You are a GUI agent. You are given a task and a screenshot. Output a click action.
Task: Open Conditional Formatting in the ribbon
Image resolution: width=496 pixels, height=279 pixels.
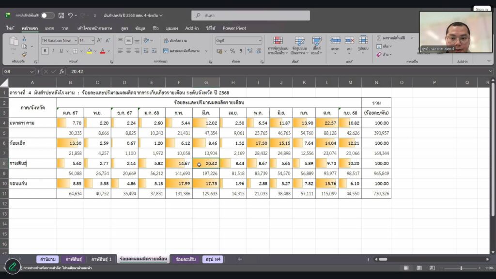coord(278,46)
